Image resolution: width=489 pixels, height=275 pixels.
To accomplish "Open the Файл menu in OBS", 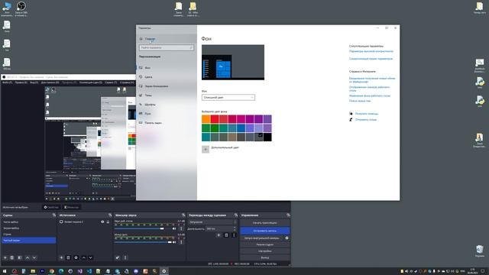I will [7, 82].
